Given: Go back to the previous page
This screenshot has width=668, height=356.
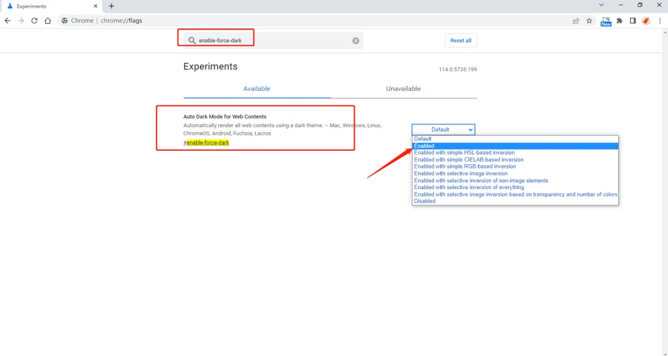Looking at the screenshot, I should pyautogui.click(x=8, y=21).
